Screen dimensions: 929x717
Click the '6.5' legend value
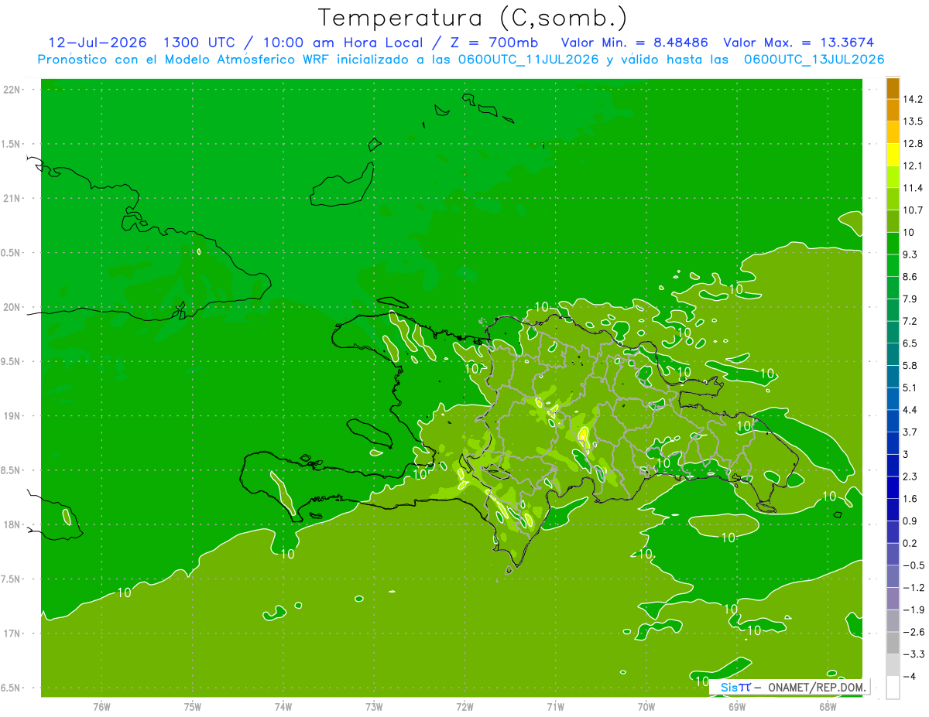[x=910, y=343]
